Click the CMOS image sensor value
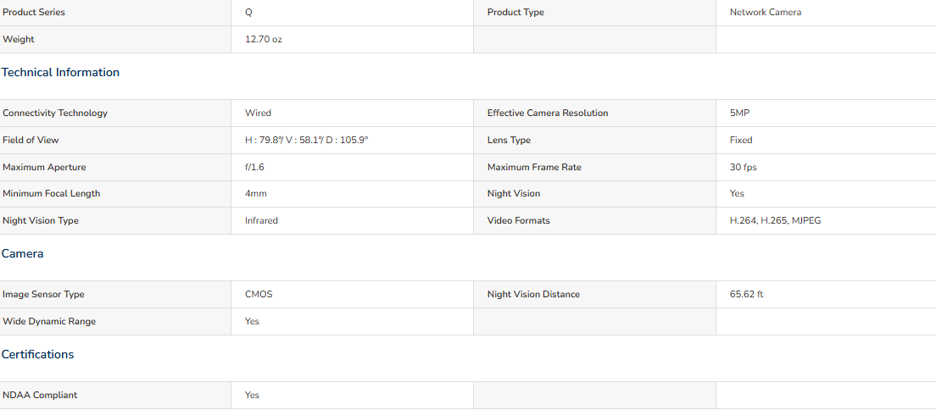Screen dimensions: 936x410 click(x=259, y=295)
